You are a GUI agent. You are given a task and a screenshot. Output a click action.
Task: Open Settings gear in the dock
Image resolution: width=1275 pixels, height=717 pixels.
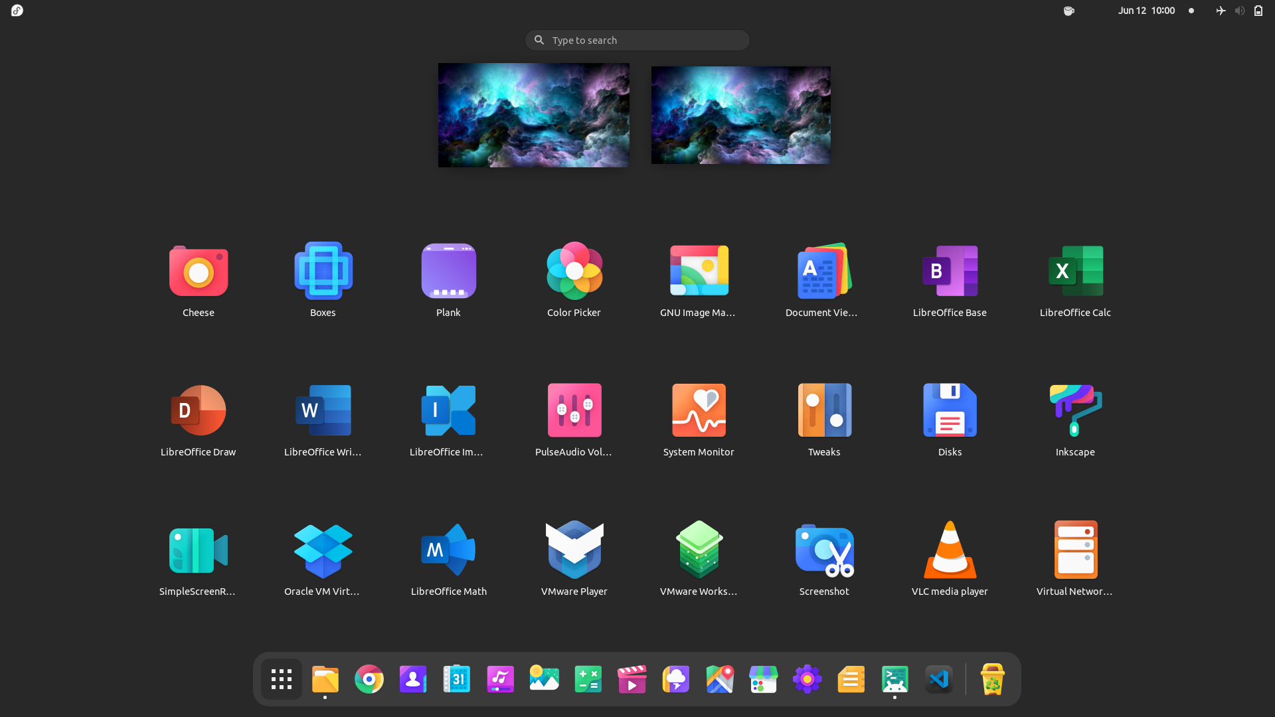coord(807,679)
